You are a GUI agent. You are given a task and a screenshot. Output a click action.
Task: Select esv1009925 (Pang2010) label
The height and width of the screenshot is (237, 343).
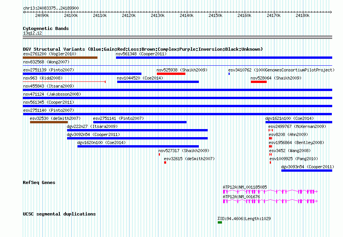coord(294,159)
